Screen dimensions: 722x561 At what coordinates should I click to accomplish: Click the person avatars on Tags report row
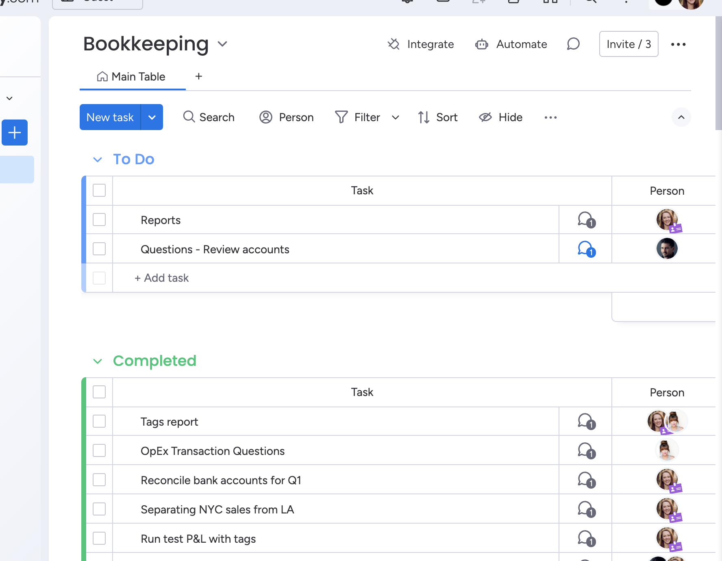[x=667, y=421]
